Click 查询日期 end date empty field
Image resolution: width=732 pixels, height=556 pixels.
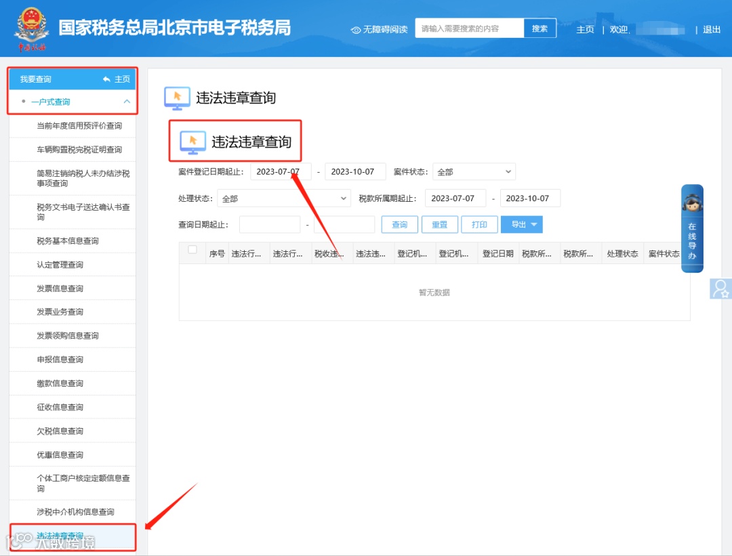(344, 224)
